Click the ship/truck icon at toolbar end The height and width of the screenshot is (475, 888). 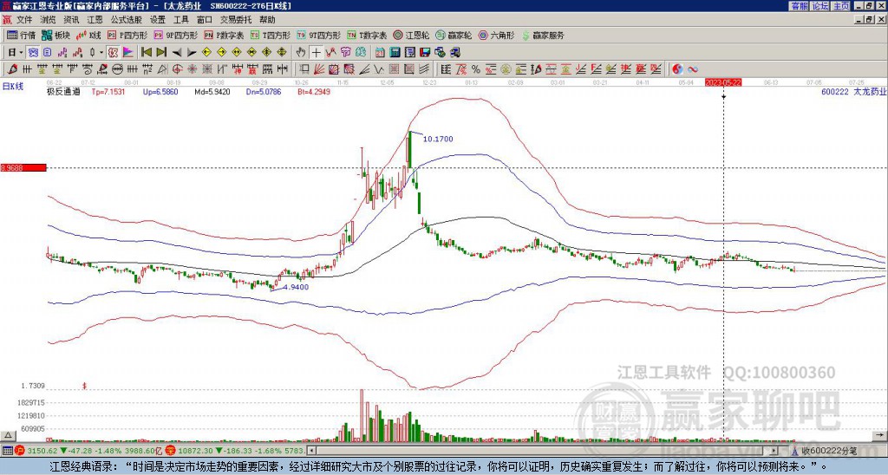point(454,53)
